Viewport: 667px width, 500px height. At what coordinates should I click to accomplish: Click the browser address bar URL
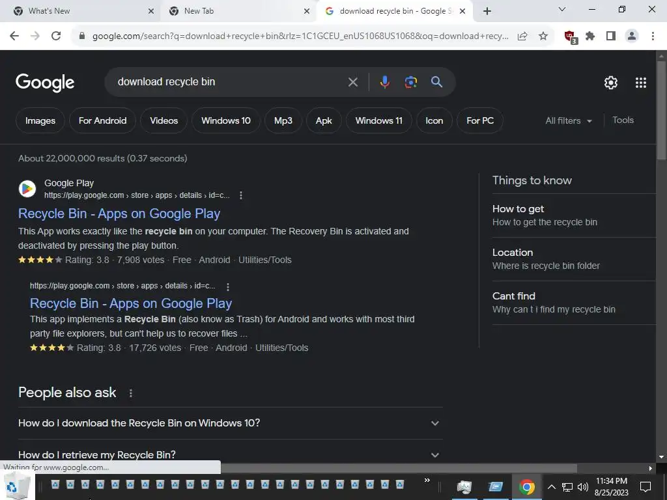pyautogui.click(x=300, y=36)
